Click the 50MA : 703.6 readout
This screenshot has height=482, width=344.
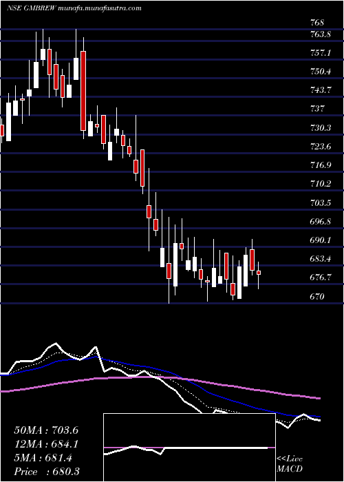pos(46,430)
